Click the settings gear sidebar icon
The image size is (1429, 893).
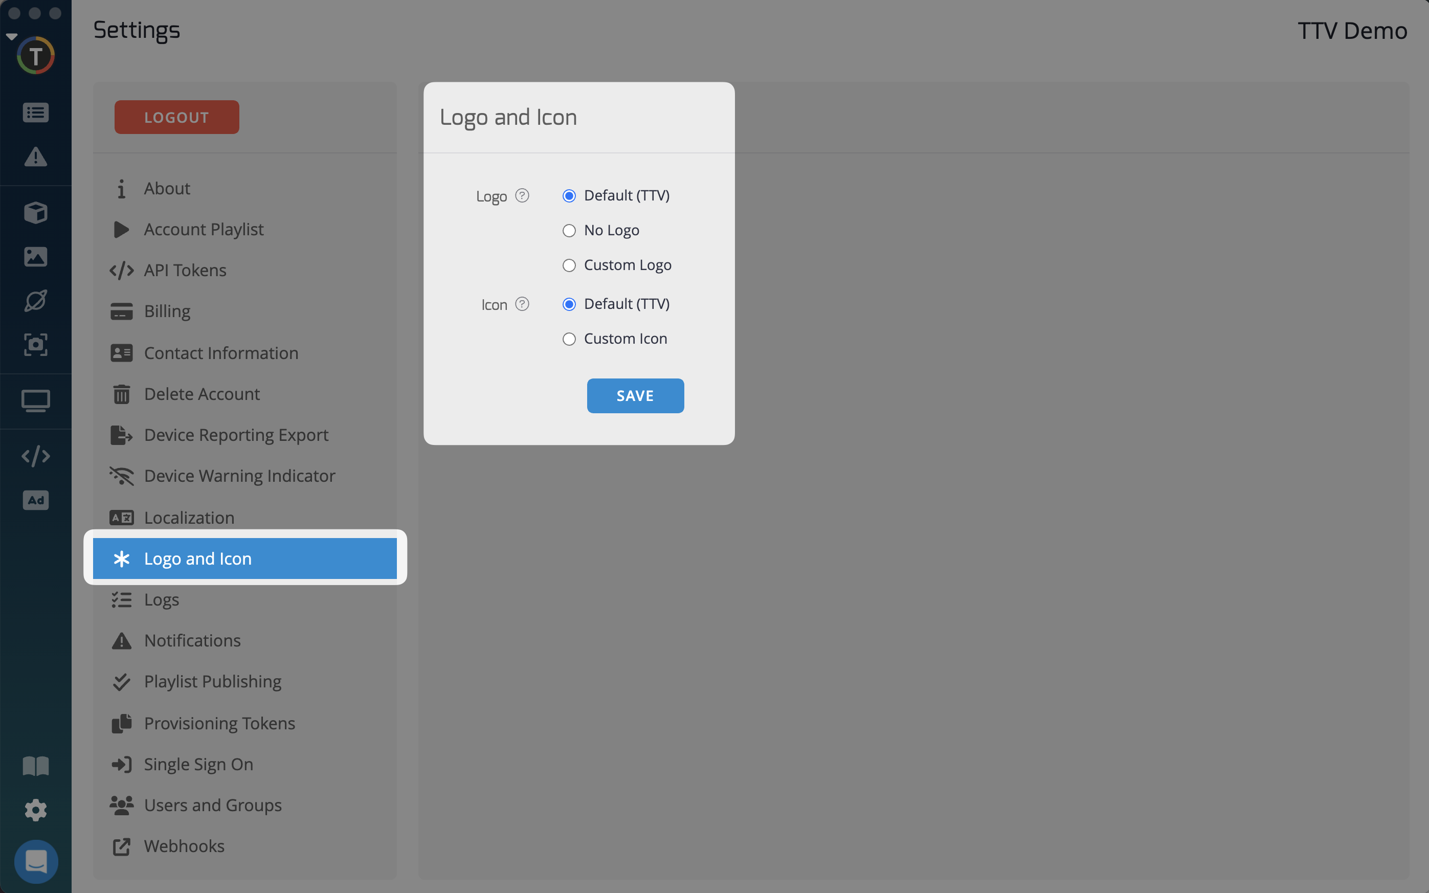point(35,810)
